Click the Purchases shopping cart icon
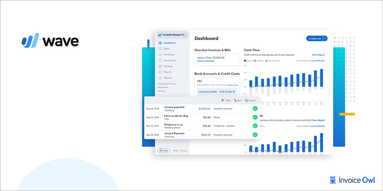This screenshot has height=191, width=383. coord(160,55)
